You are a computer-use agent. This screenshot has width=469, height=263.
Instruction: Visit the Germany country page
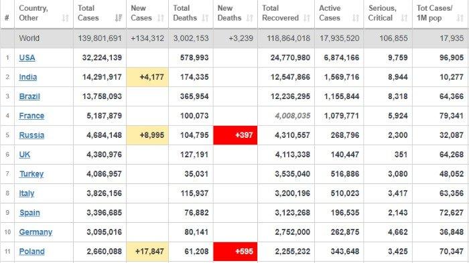(x=36, y=232)
